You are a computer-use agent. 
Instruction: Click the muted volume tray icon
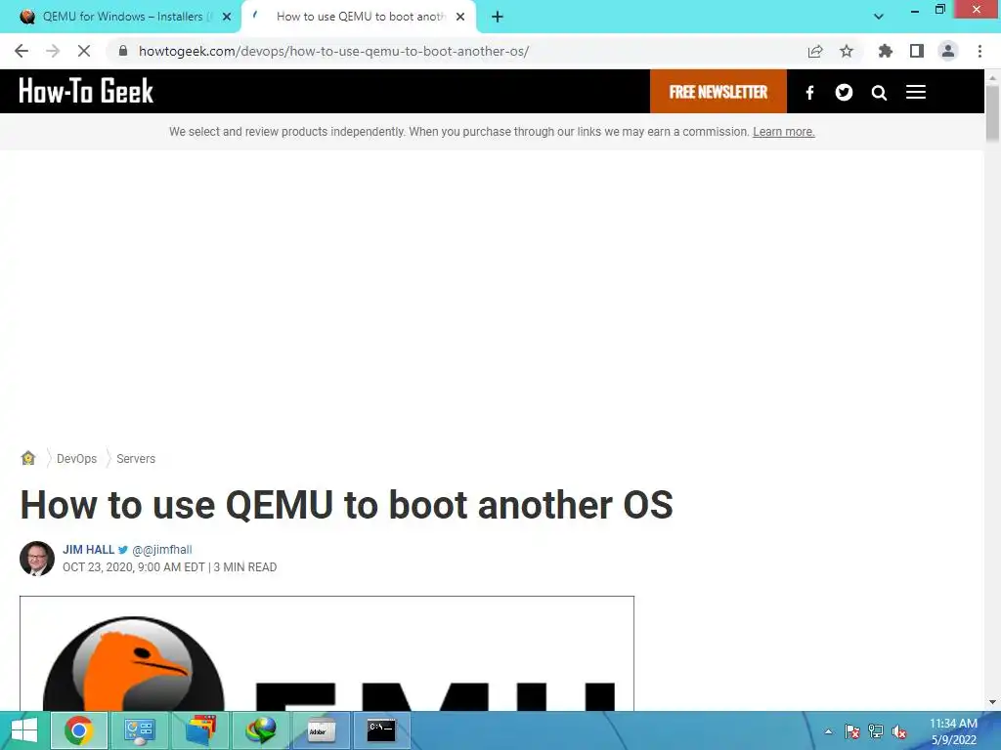pyautogui.click(x=899, y=731)
